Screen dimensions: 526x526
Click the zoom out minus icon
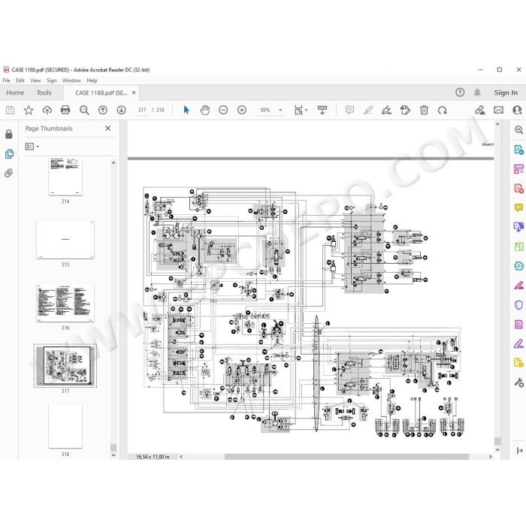point(223,110)
